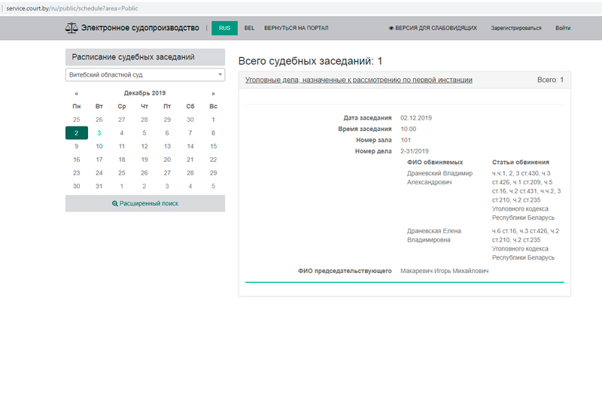Open Электронное судопроизводство home link
The width and height of the screenshot is (602, 401).
click(x=140, y=29)
